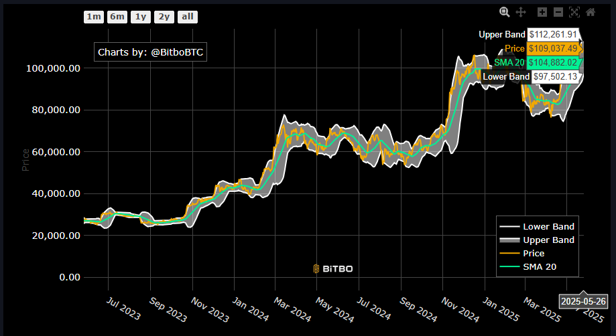Reset axes with the home icon
Screen dimensions: 616x336
[591, 12]
